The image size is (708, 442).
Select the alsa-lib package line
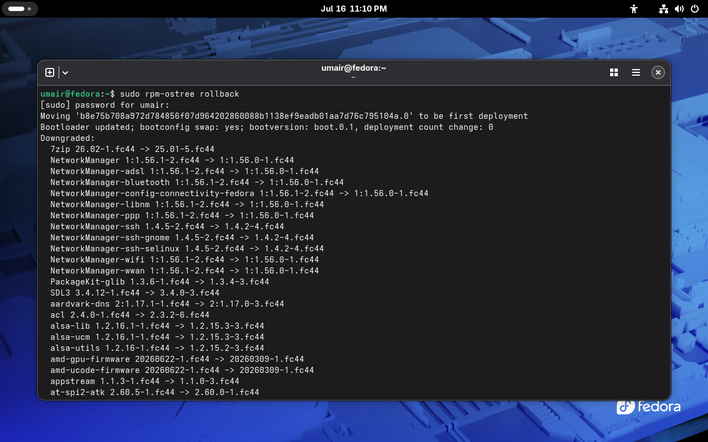coord(157,326)
